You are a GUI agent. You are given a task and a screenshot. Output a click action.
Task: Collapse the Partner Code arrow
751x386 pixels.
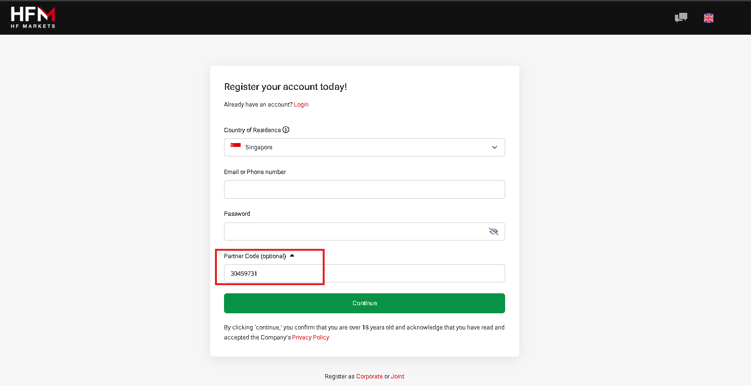292,256
